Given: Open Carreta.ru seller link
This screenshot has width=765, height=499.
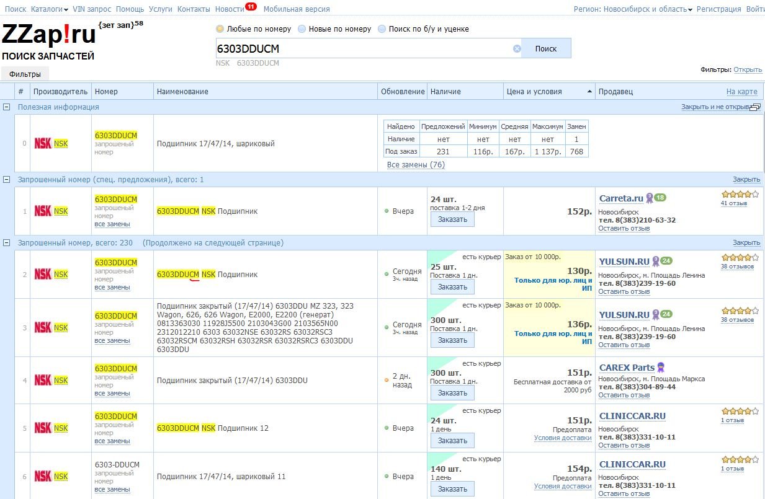Looking at the screenshot, I should (x=621, y=198).
